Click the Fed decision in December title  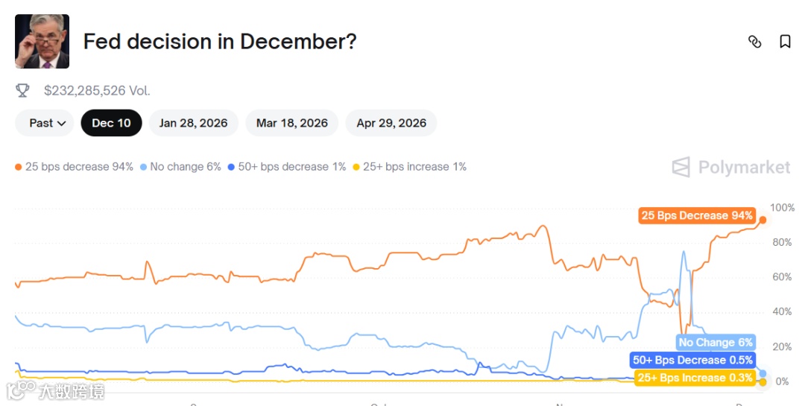[220, 42]
